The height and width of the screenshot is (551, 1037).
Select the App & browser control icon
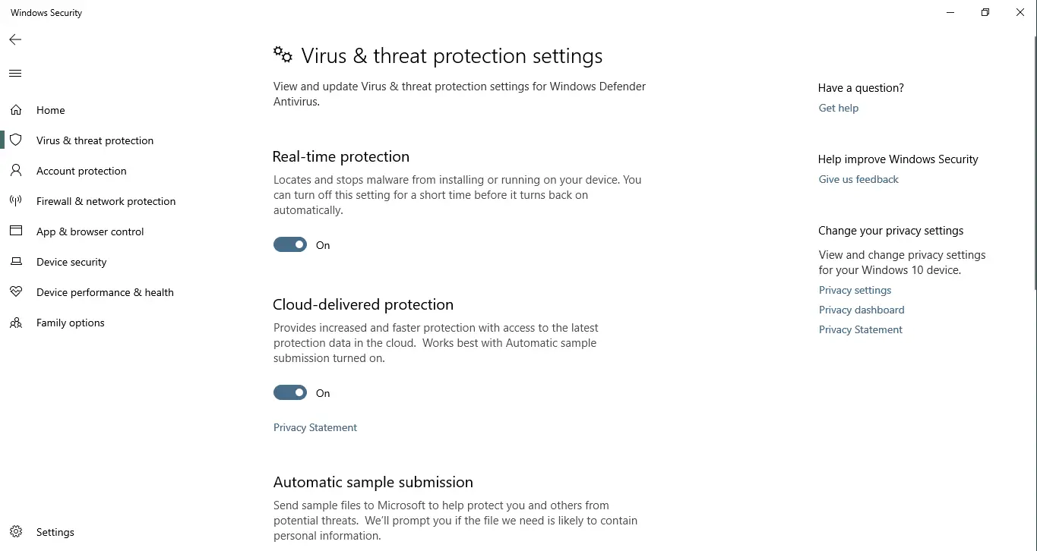16,231
